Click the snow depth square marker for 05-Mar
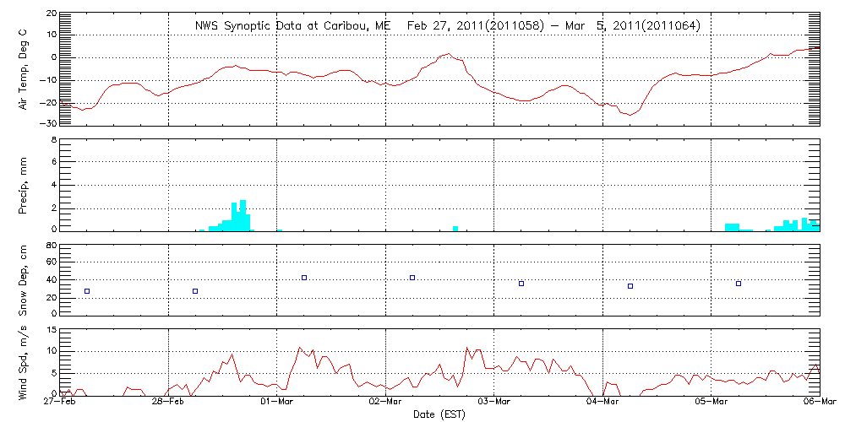This screenshot has width=845, height=422. pyautogui.click(x=739, y=284)
